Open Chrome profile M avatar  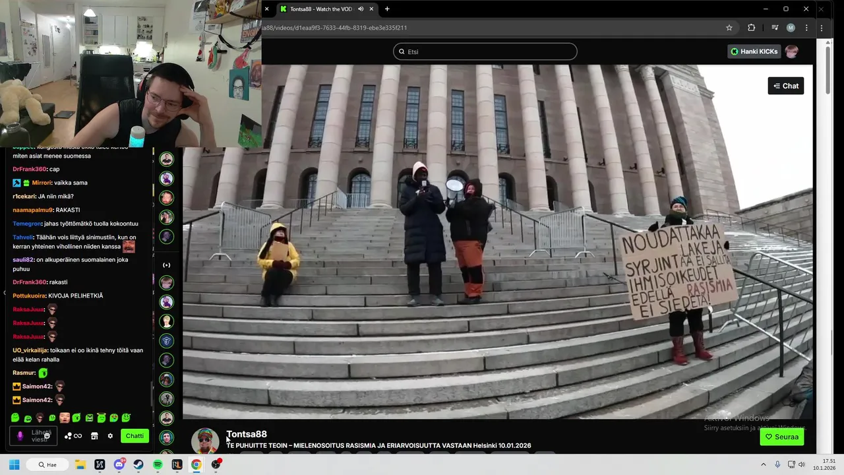pyautogui.click(x=791, y=28)
